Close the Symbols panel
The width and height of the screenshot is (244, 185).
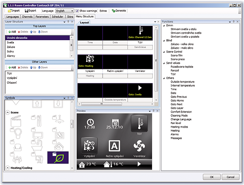tap(72, 98)
